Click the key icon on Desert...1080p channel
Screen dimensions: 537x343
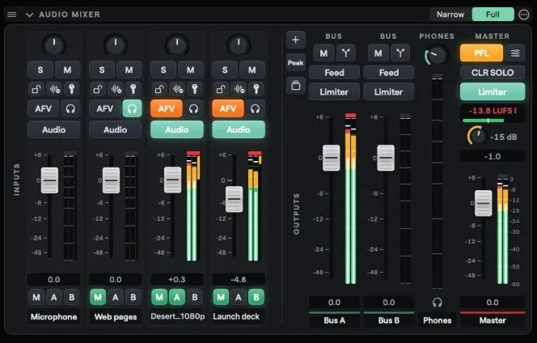tap(195, 89)
